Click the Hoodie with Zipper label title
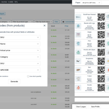Viewport: 109px width, 109px height. pyautogui.click(x=89, y=50)
